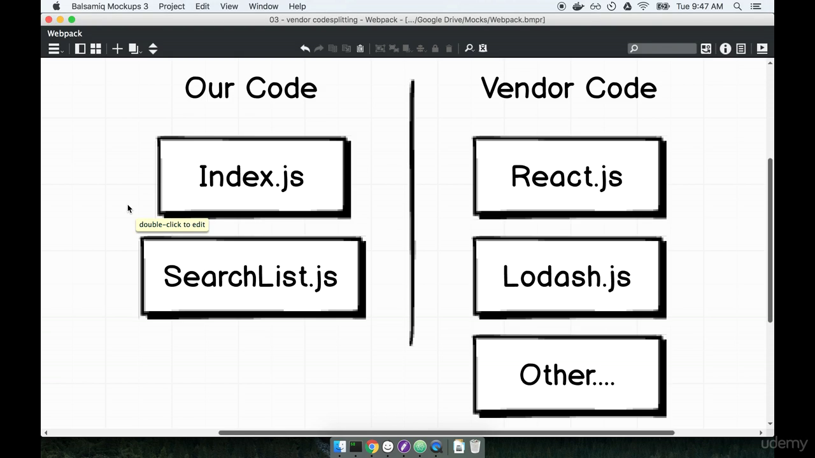Viewport: 815px width, 458px height.
Task: Click the duplicate mockup icon
Action: [132, 48]
